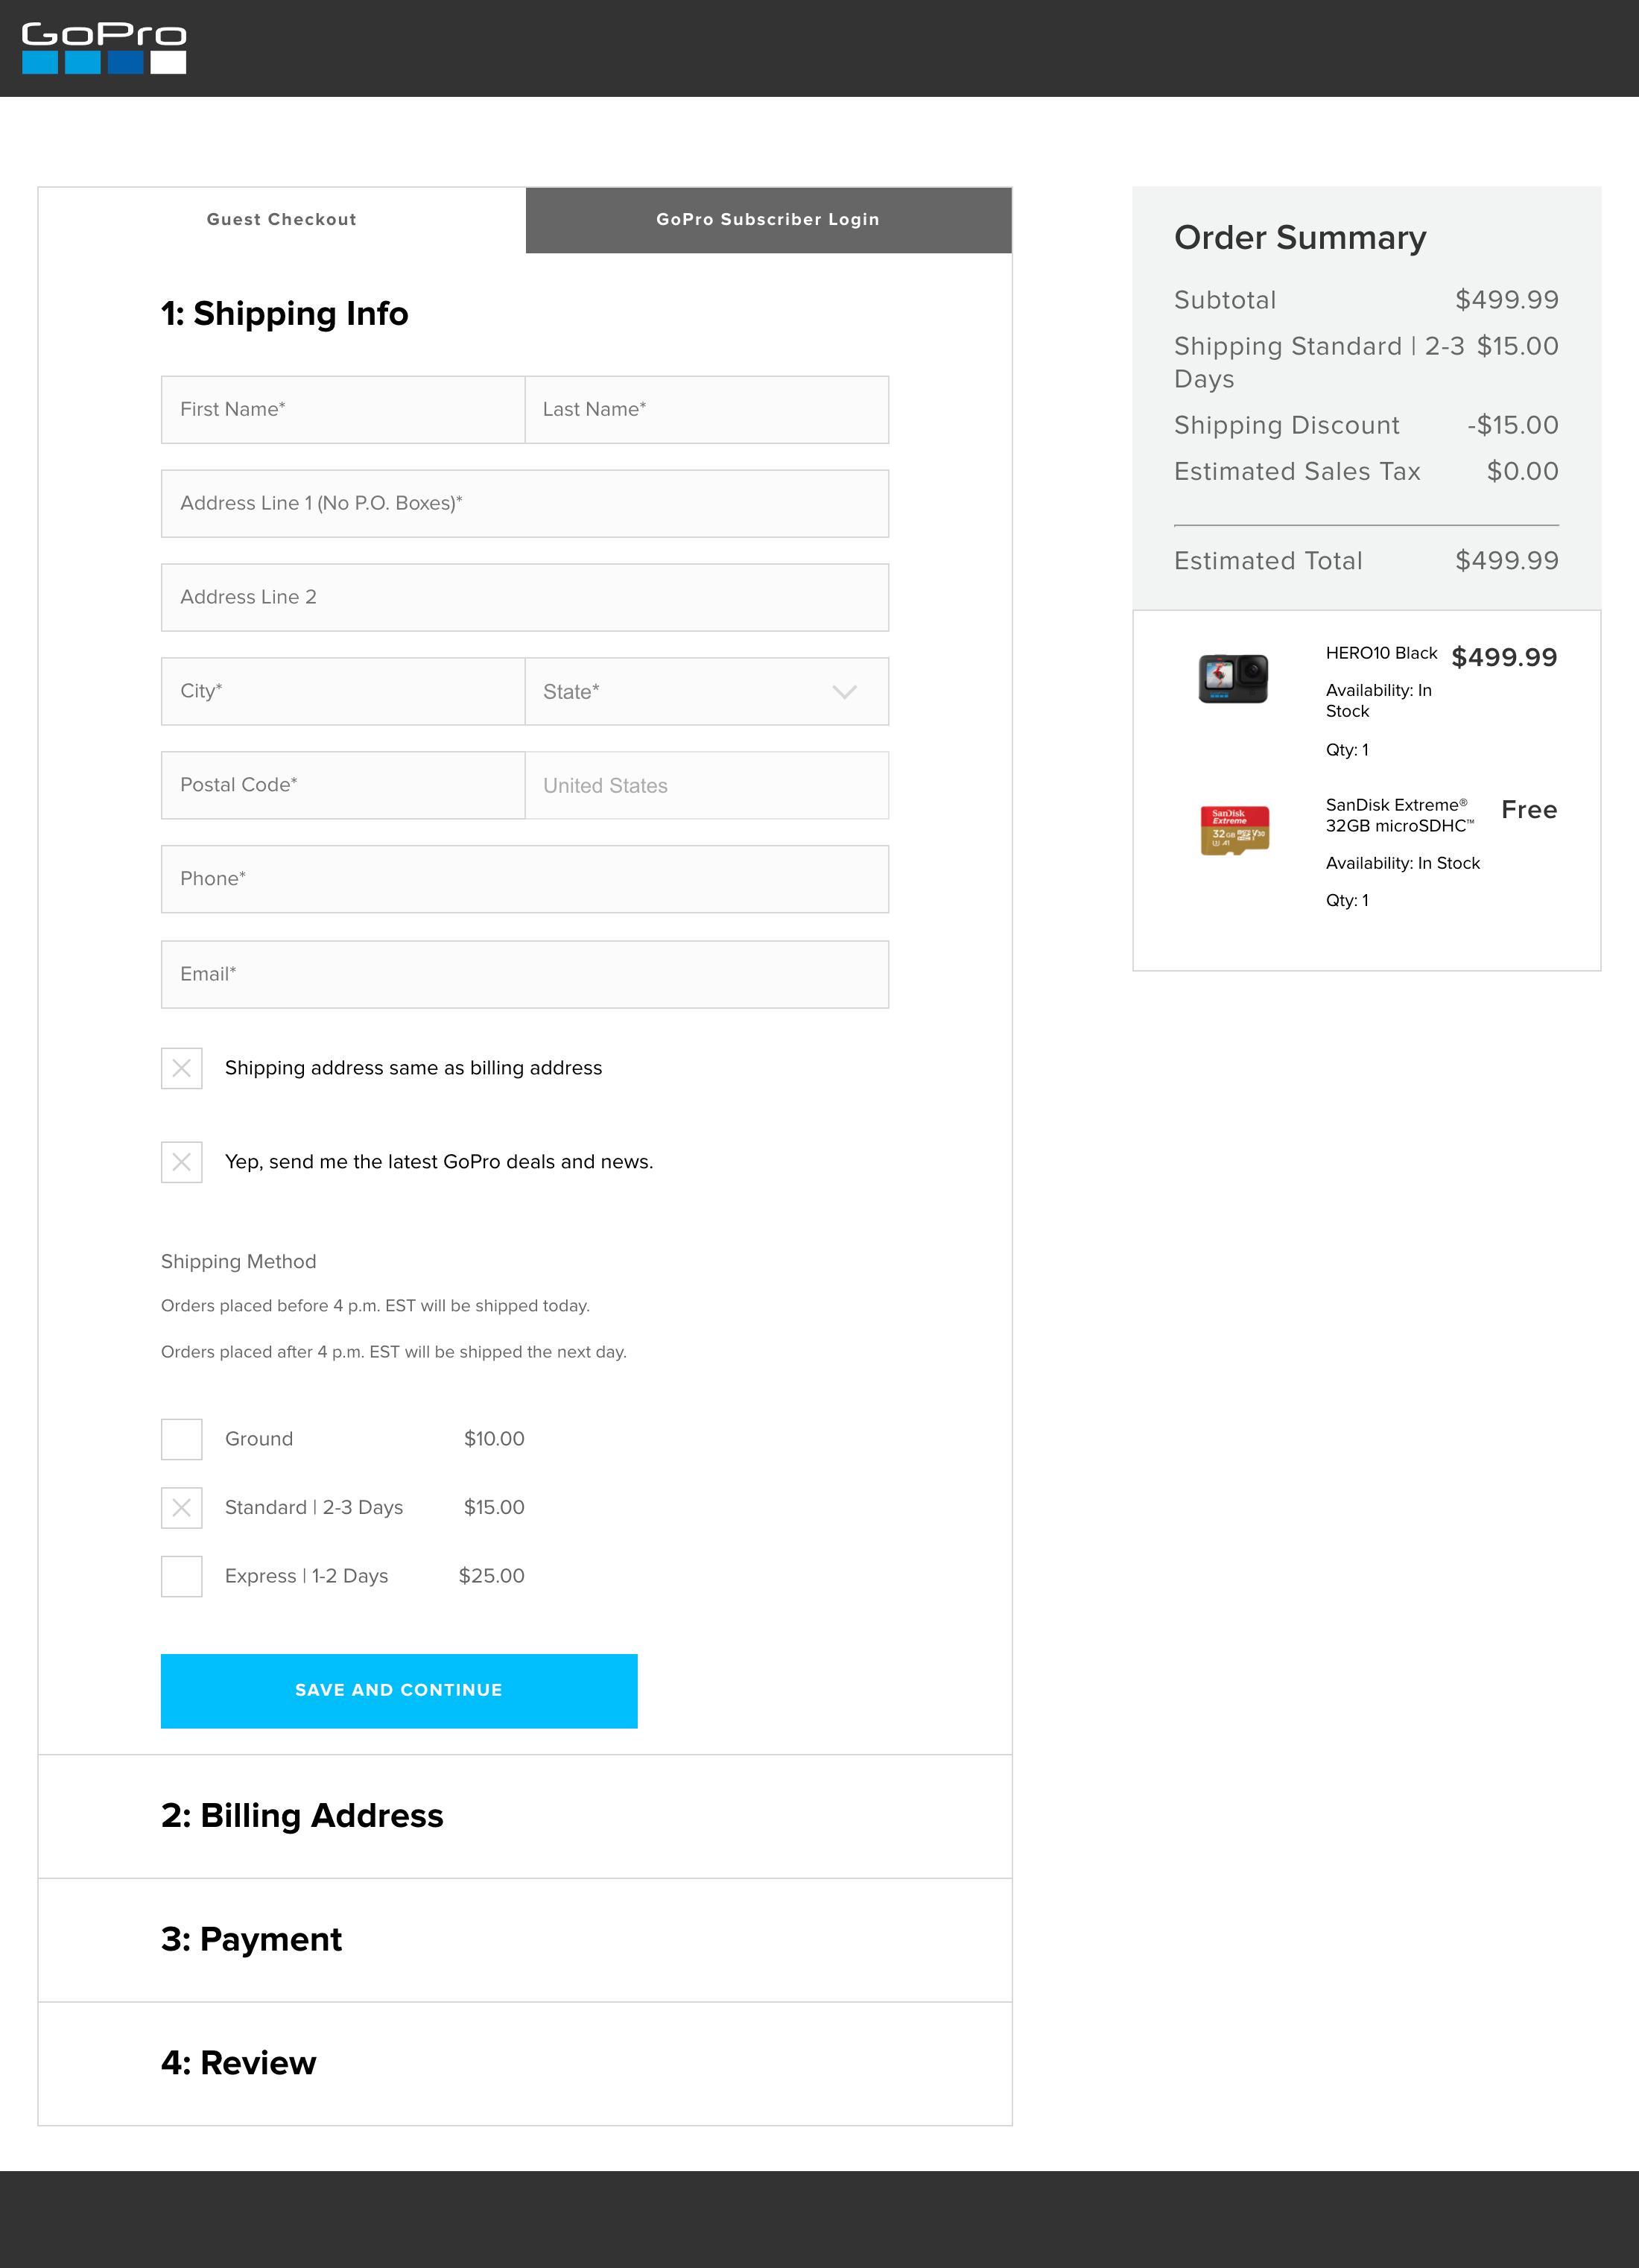This screenshot has height=2268, width=1639.
Task: Expand the Billing Address section
Action: point(302,1816)
